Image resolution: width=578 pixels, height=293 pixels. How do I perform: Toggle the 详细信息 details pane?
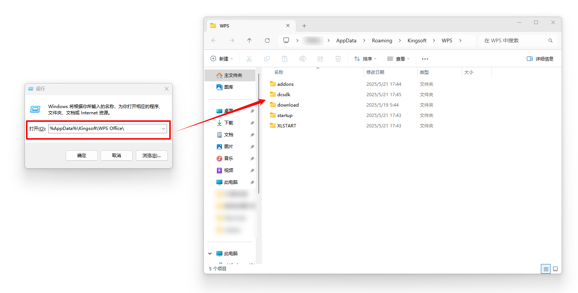pyautogui.click(x=540, y=59)
